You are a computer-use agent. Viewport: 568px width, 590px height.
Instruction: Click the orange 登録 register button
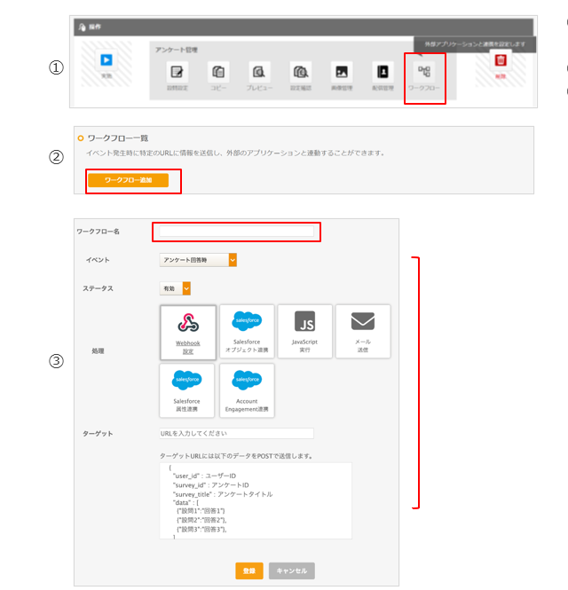pyautogui.click(x=249, y=570)
